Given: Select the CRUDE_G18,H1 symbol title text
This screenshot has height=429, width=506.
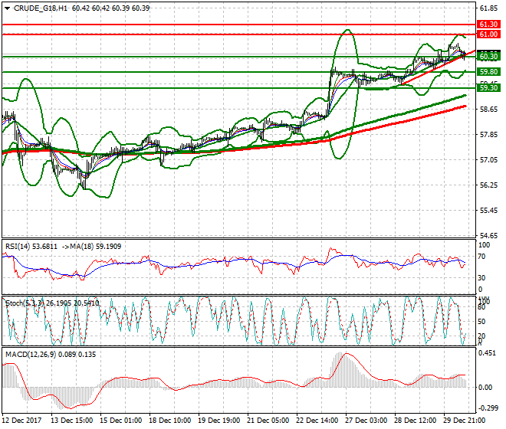Looking at the screenshot, I should coord(41,8).
